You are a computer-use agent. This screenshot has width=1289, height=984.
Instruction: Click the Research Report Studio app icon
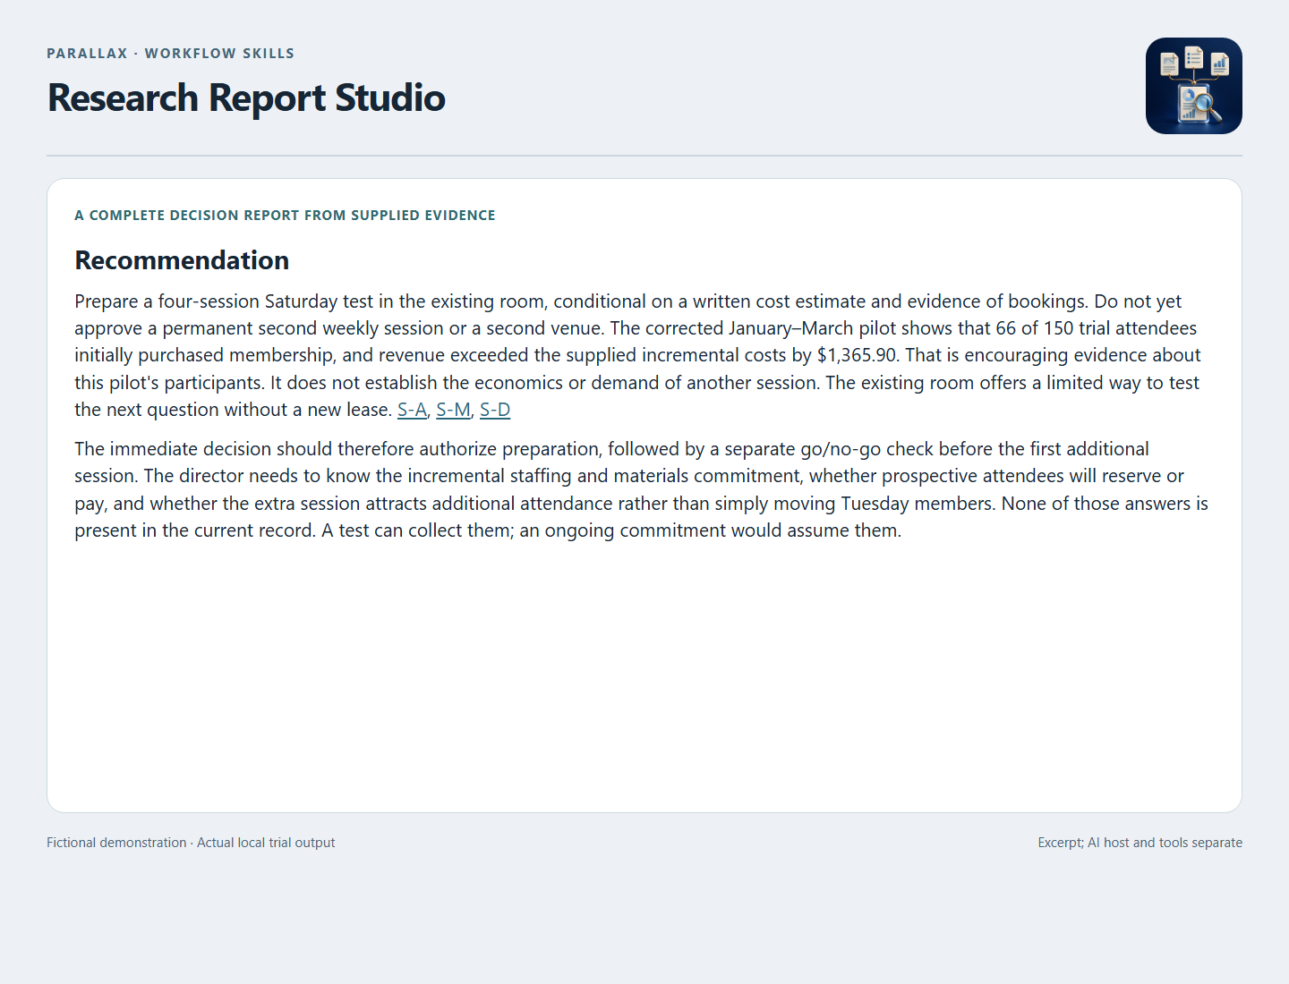point(1194,86)
